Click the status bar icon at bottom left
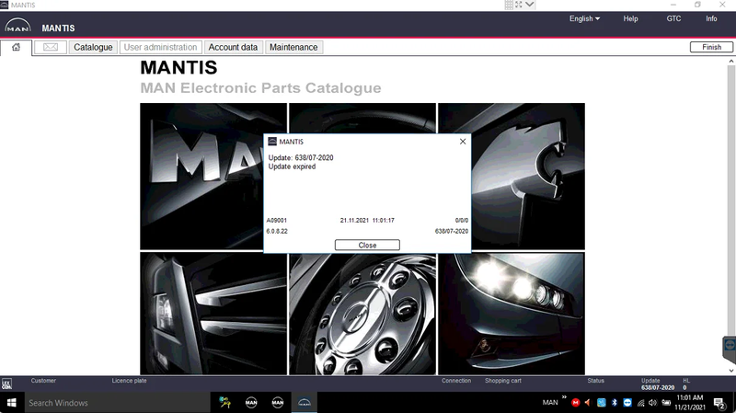The image size is (736, 413). click(x=6, y=384)
